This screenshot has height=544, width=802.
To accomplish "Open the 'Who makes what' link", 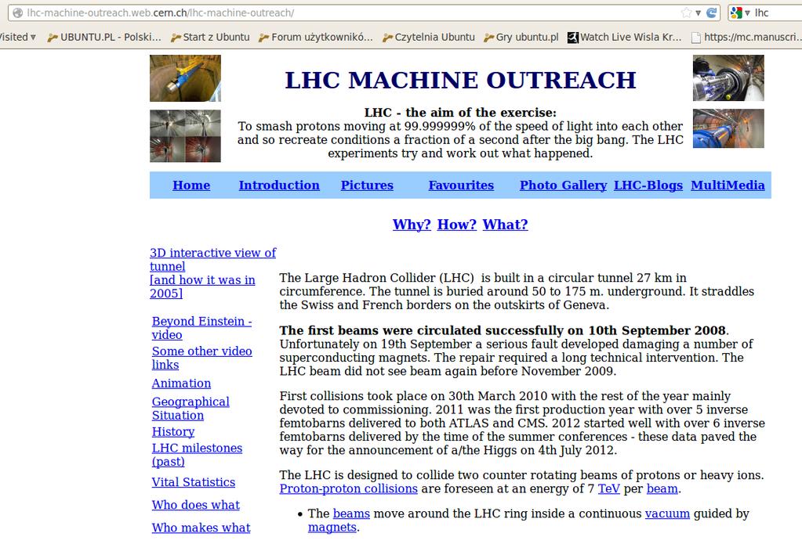I will (x=201, y=528).
